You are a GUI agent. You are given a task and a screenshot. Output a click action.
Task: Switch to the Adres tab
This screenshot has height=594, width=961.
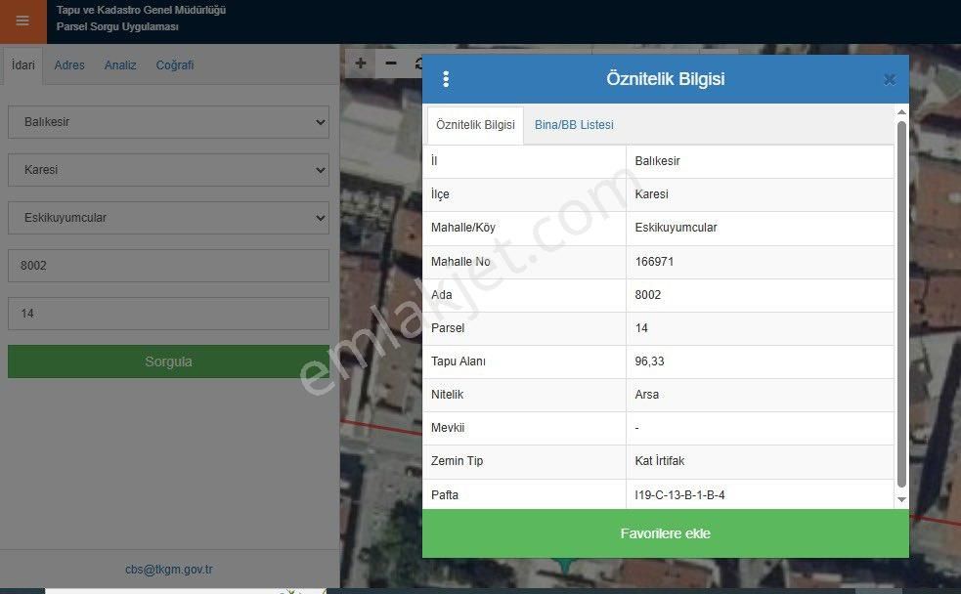[x=68, y=64]
